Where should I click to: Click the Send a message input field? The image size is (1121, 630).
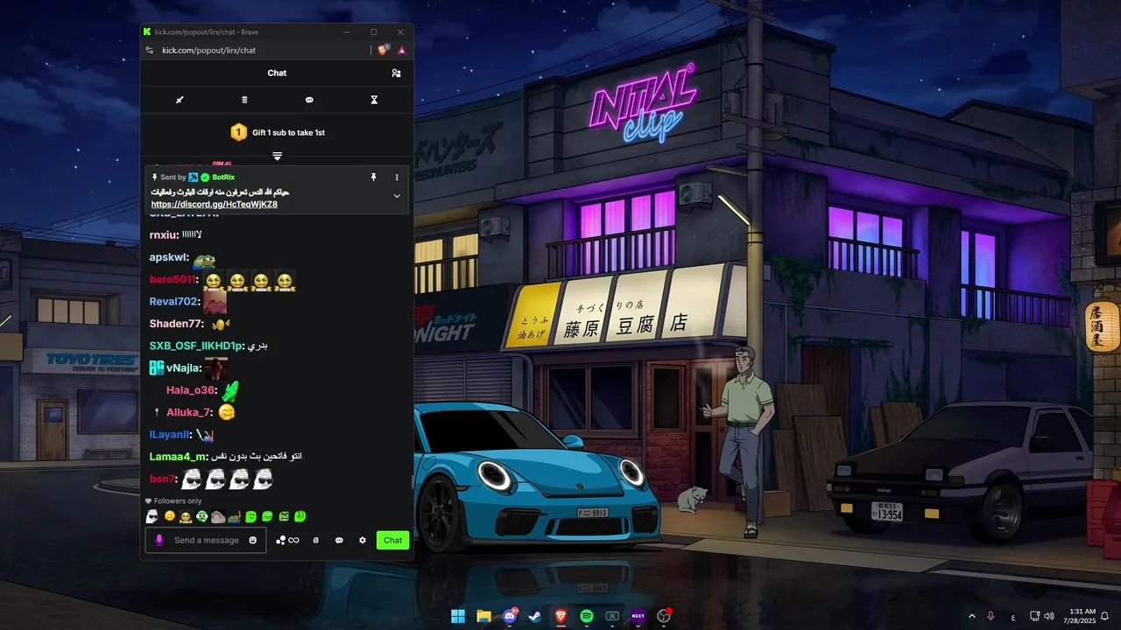point(207,540)
